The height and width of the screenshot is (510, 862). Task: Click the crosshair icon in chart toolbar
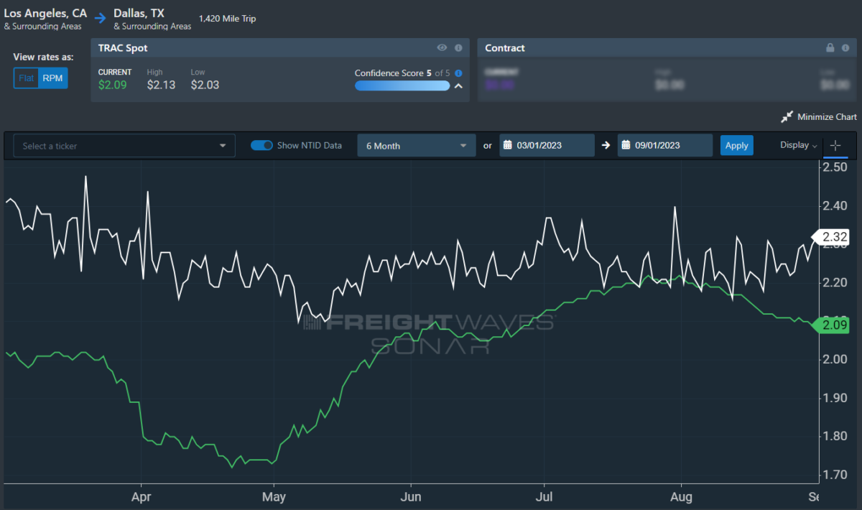pyautogui.click(x=835, y=145)
